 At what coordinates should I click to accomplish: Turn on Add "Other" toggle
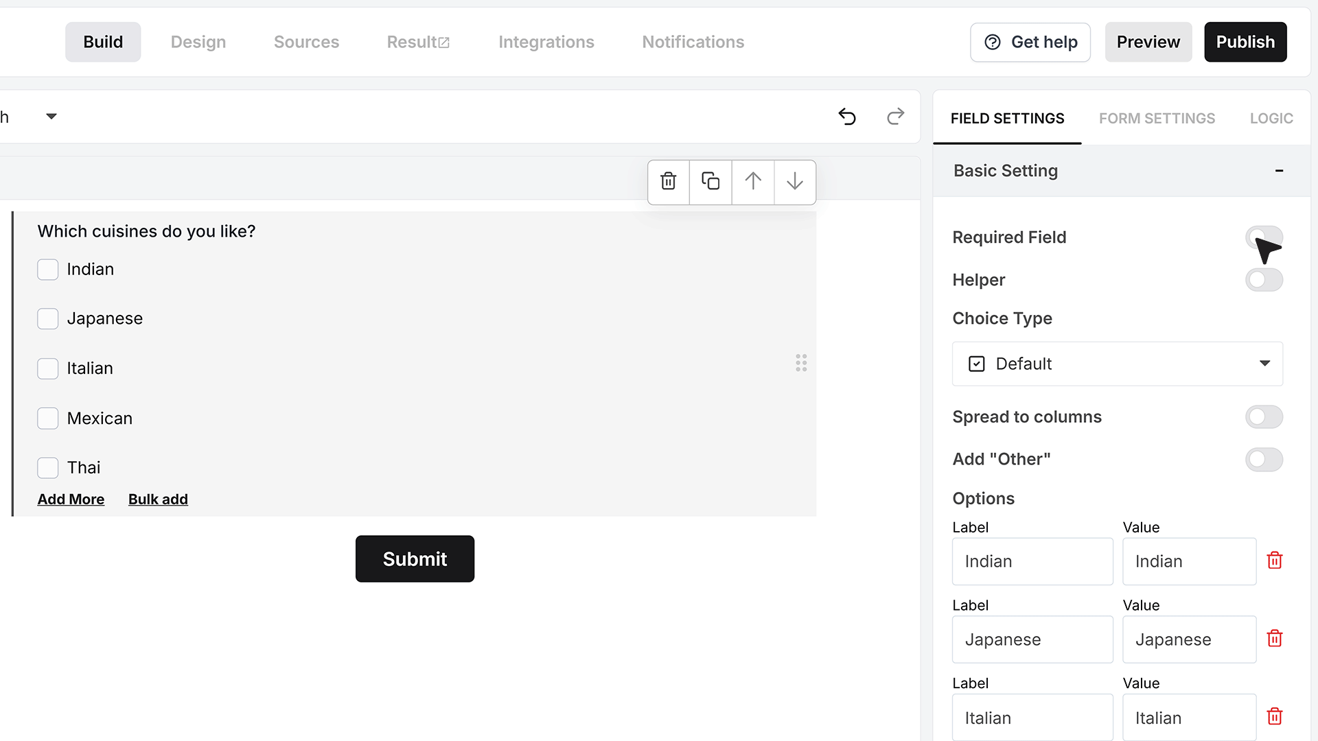[x=1264, y=460]
